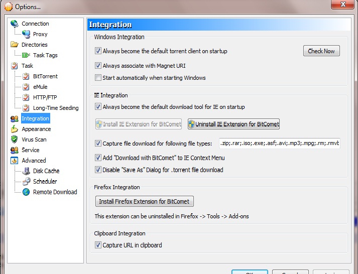Click the Disk Cache drive icon
Screen dimensions: 358x274
pos(26,171)
